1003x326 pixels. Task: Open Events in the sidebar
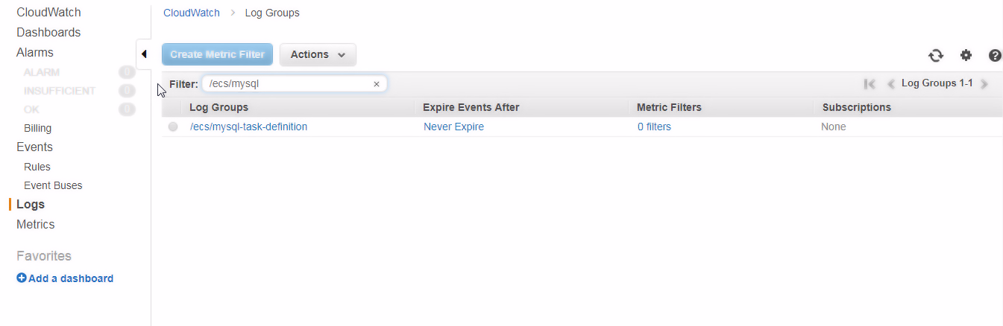[34, 147]
